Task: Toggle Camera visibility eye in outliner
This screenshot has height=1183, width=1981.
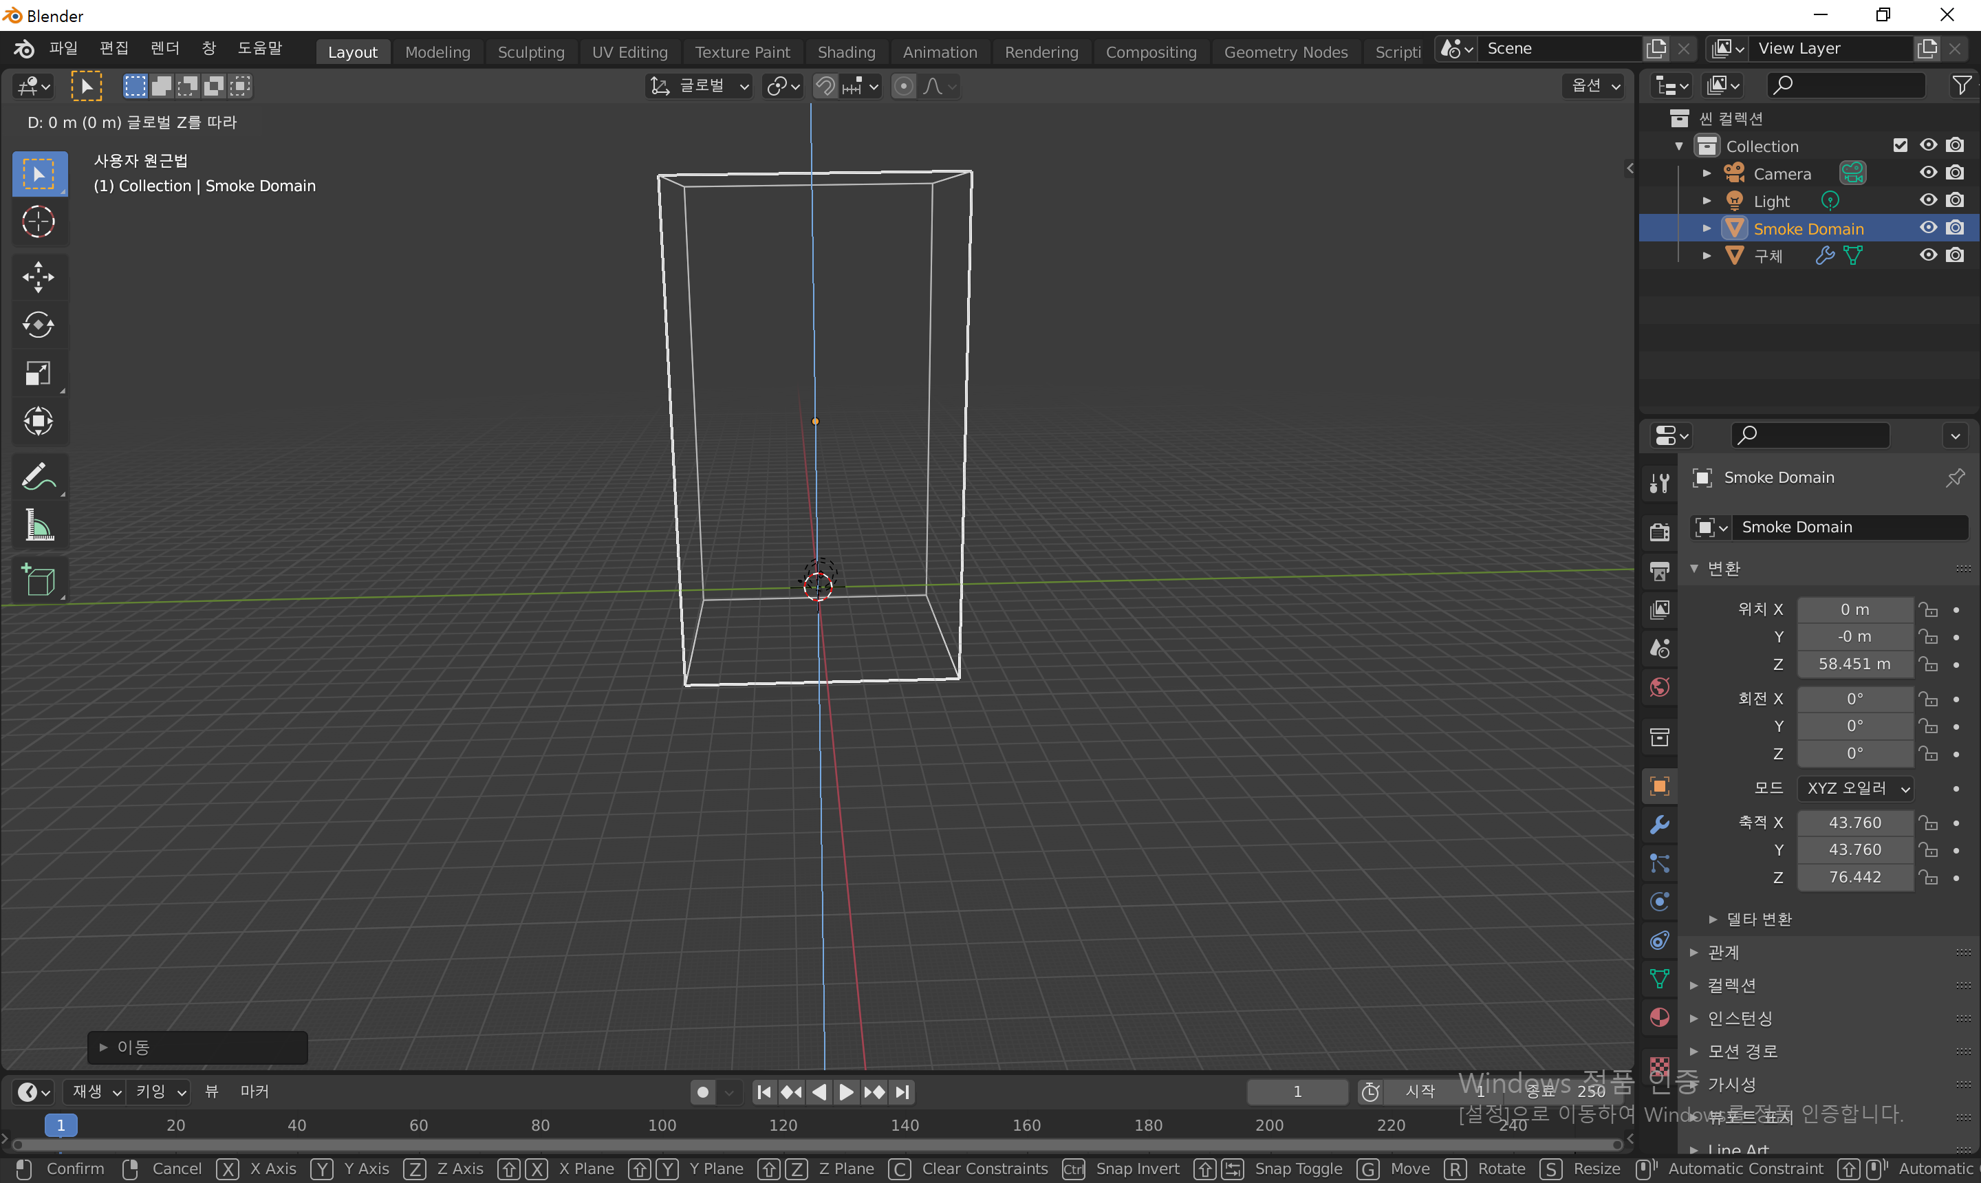Action: (1929, 173)
